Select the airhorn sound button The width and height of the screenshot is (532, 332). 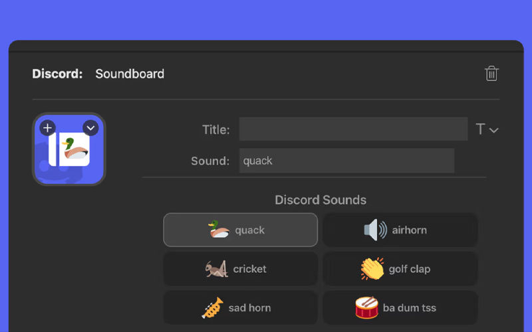(x=400, y=230)
